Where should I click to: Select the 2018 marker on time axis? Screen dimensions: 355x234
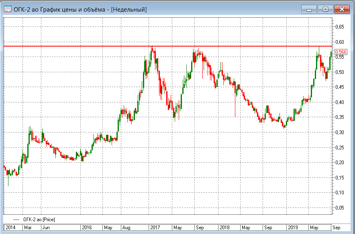point(224,228)
